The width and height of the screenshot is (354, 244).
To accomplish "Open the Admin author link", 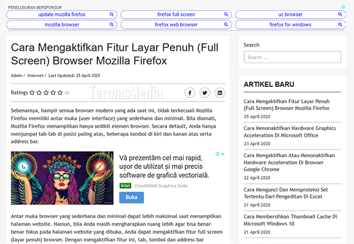I will click(17, 76).
